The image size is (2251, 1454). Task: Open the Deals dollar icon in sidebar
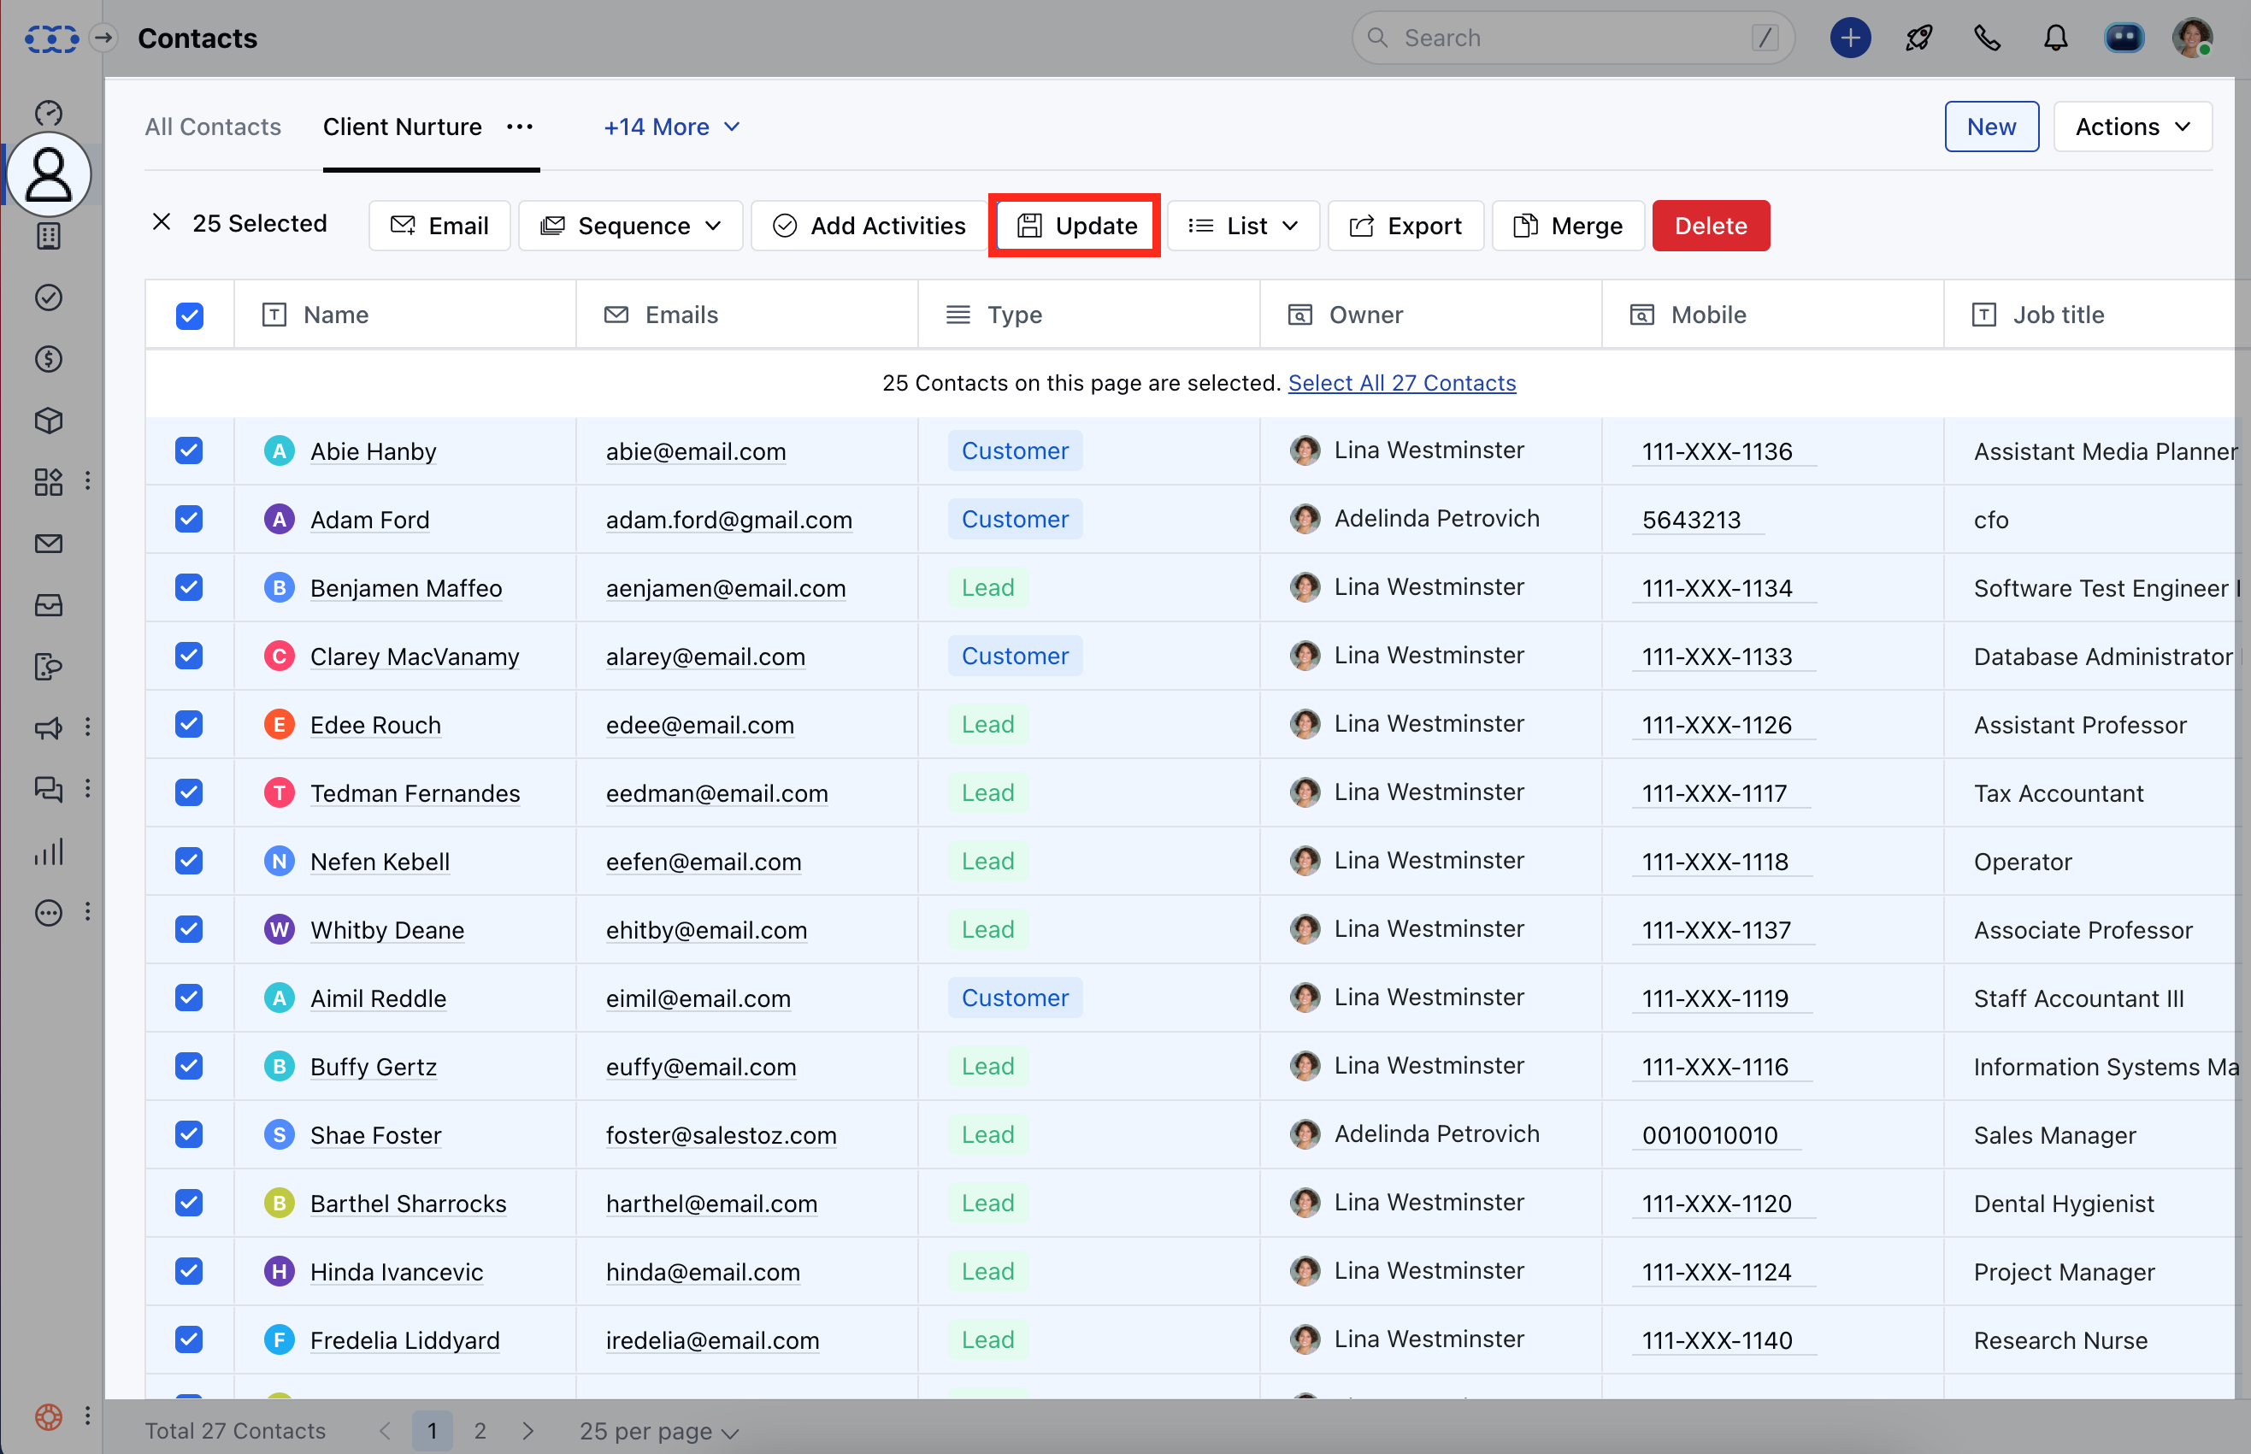click(48, 359)
